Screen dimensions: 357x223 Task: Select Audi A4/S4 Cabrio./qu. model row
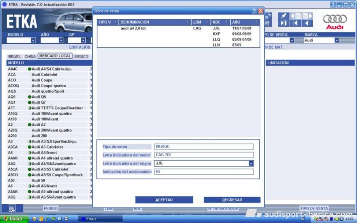pos(49,69)
